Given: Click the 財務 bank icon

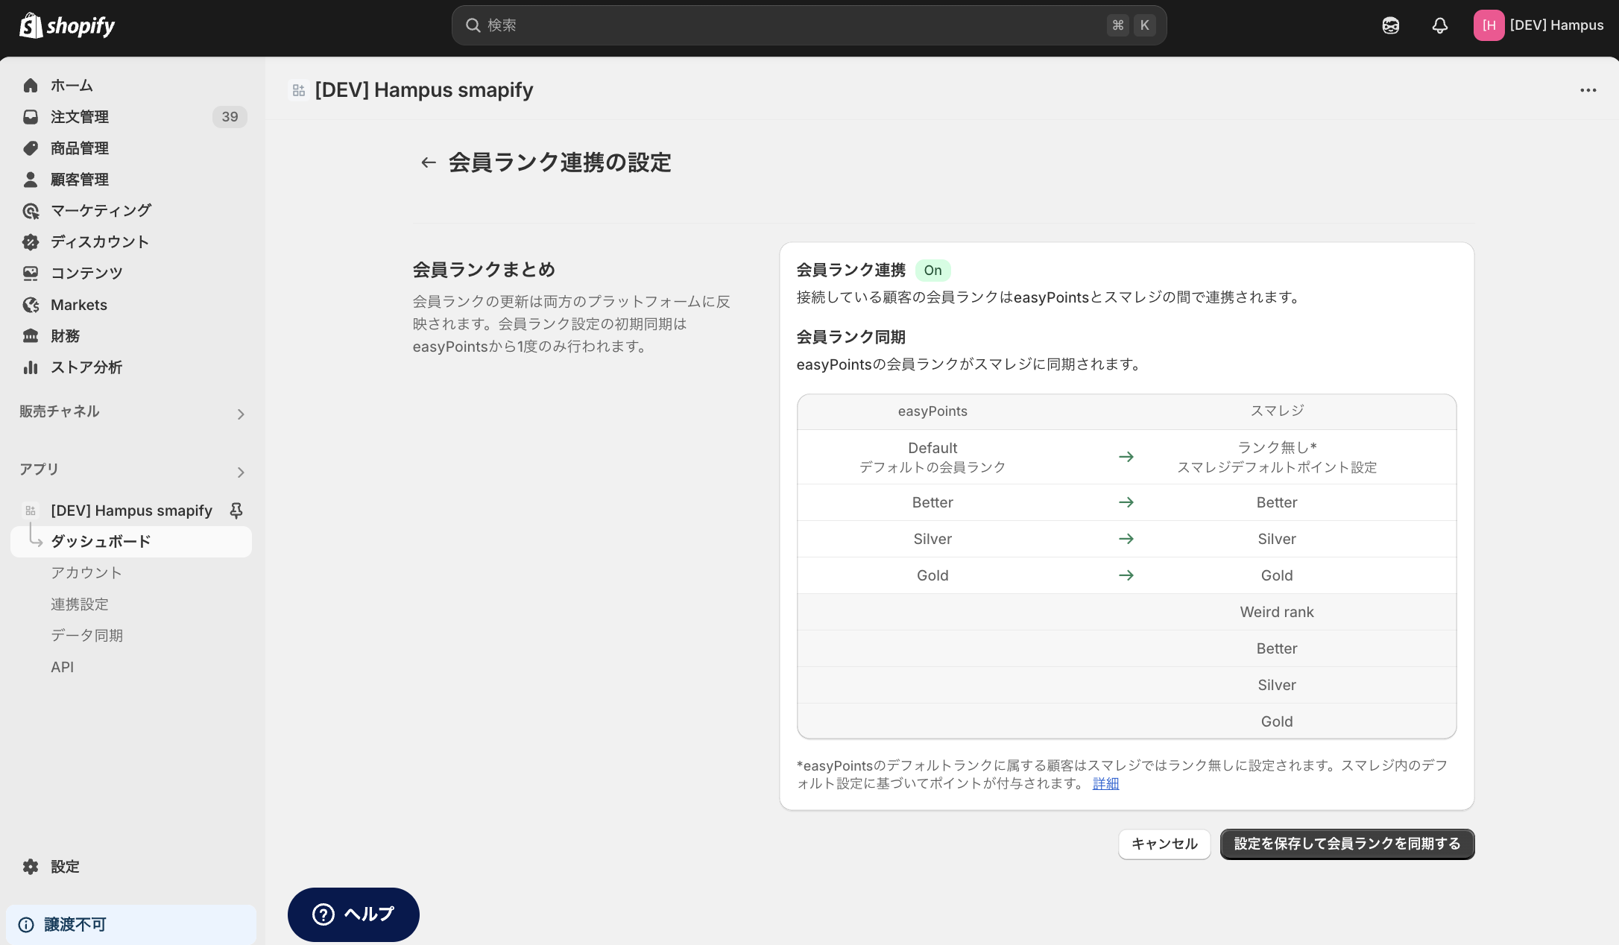Looking at the screenshot, I should 31,335.
